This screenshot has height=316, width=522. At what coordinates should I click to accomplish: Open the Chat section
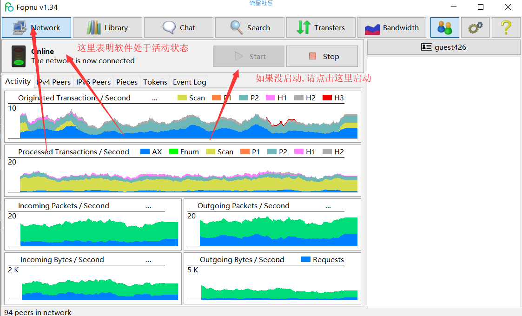click(x=178, y=27)
